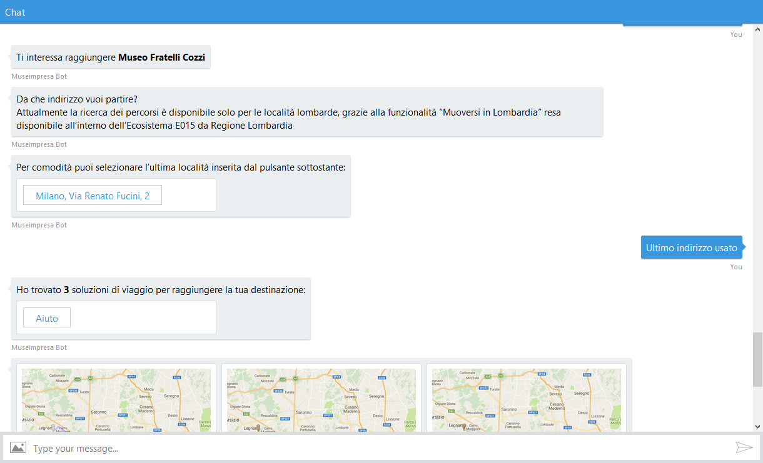Viewport: 763px width, 463px height.
Task: Click the send message arrow icon
Action: click(744, 447)
